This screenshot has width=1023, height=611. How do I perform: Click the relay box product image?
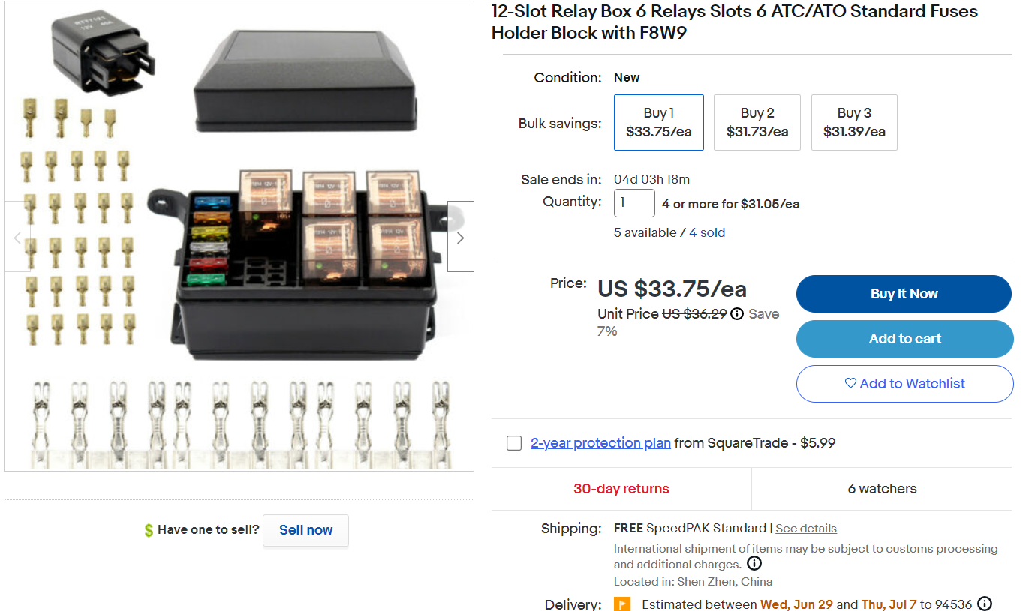pos(239,237)
